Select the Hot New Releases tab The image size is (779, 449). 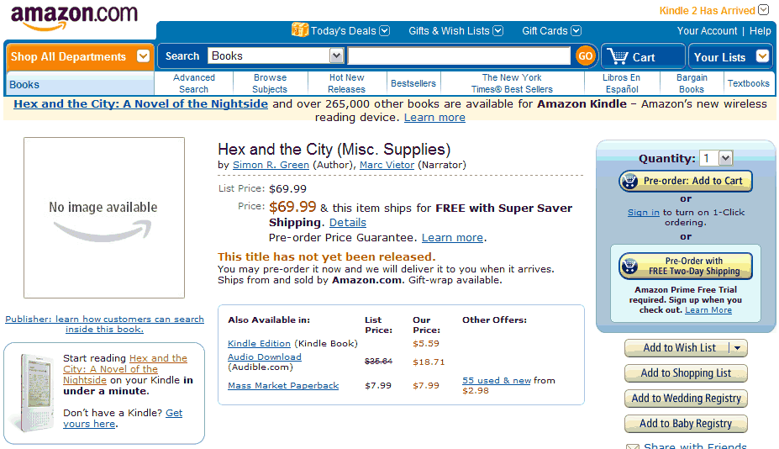(x=347, y=83)
